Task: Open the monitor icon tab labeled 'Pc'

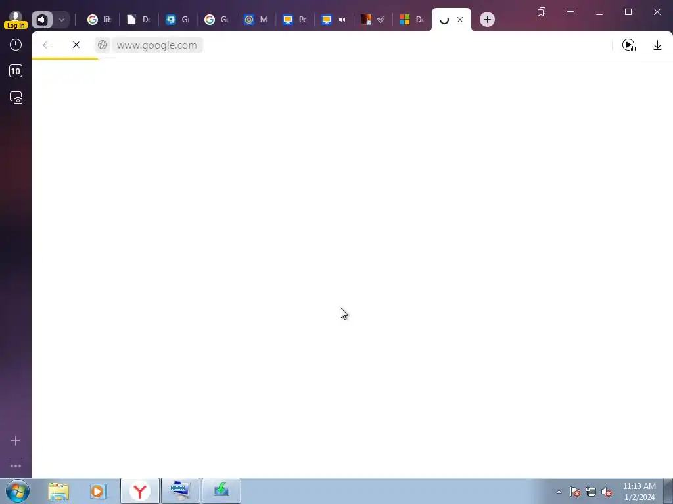Action: (x=294, y=20)
